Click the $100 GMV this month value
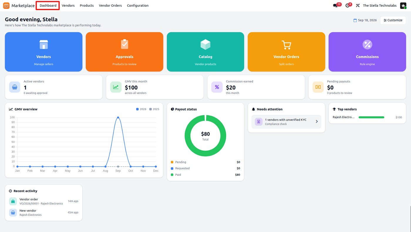411x232 pixels. point(131,88)
